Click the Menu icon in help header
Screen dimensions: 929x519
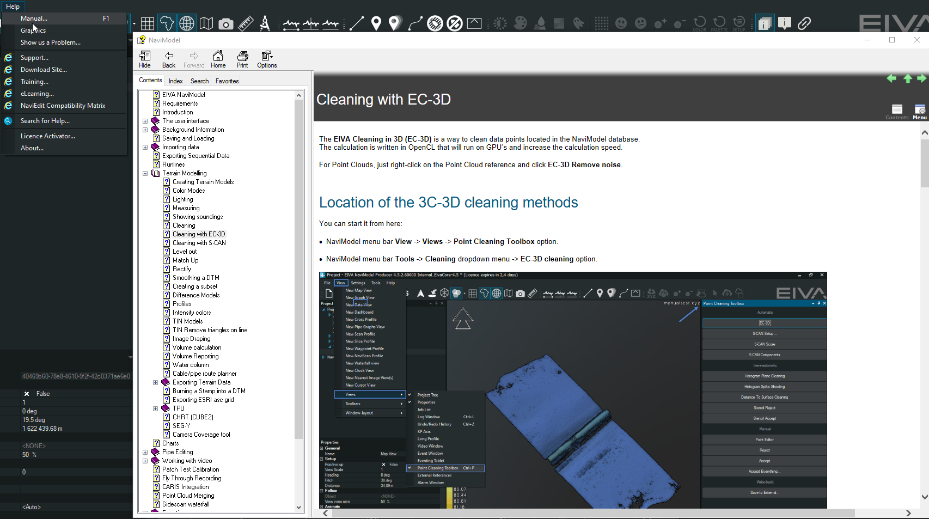(x=920, y=112)
